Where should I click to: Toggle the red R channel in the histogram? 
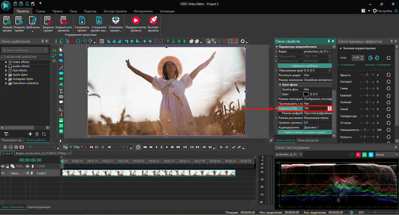pos(358,154)
